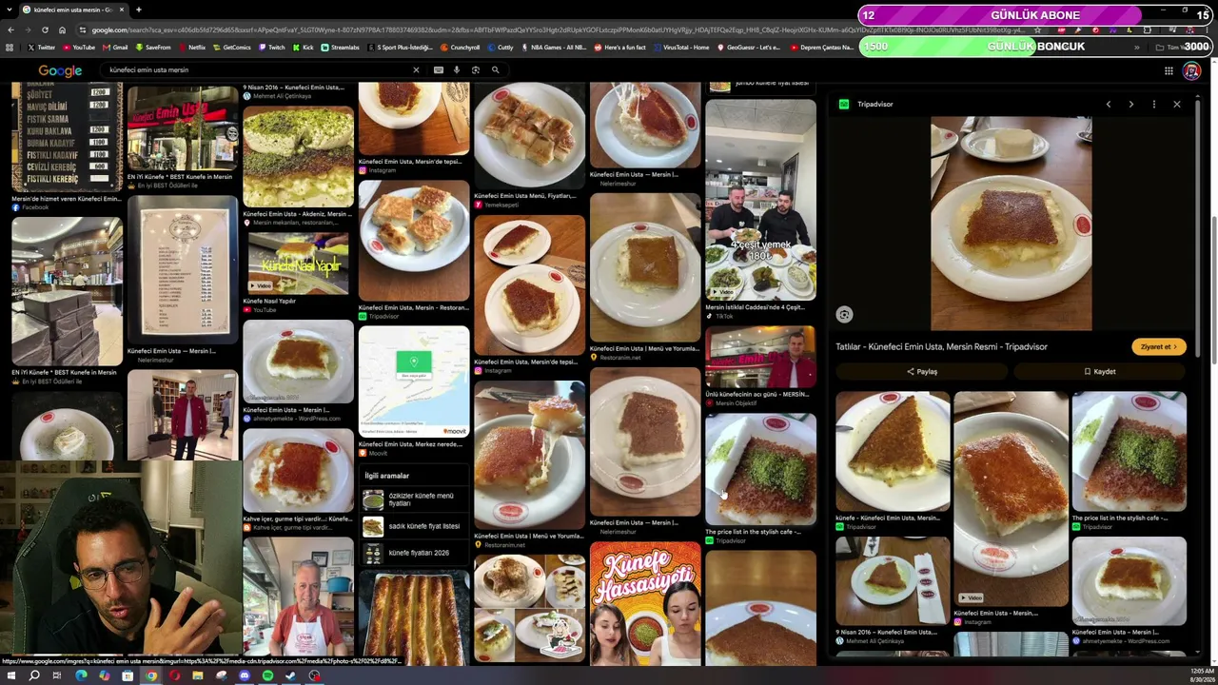Open Steam from the taskbar

tap(290, 675)
